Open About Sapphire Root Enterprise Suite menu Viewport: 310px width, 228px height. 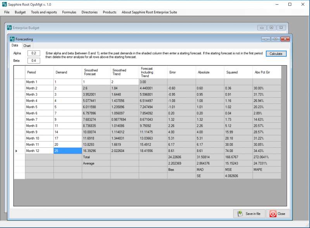coord(149,12)
